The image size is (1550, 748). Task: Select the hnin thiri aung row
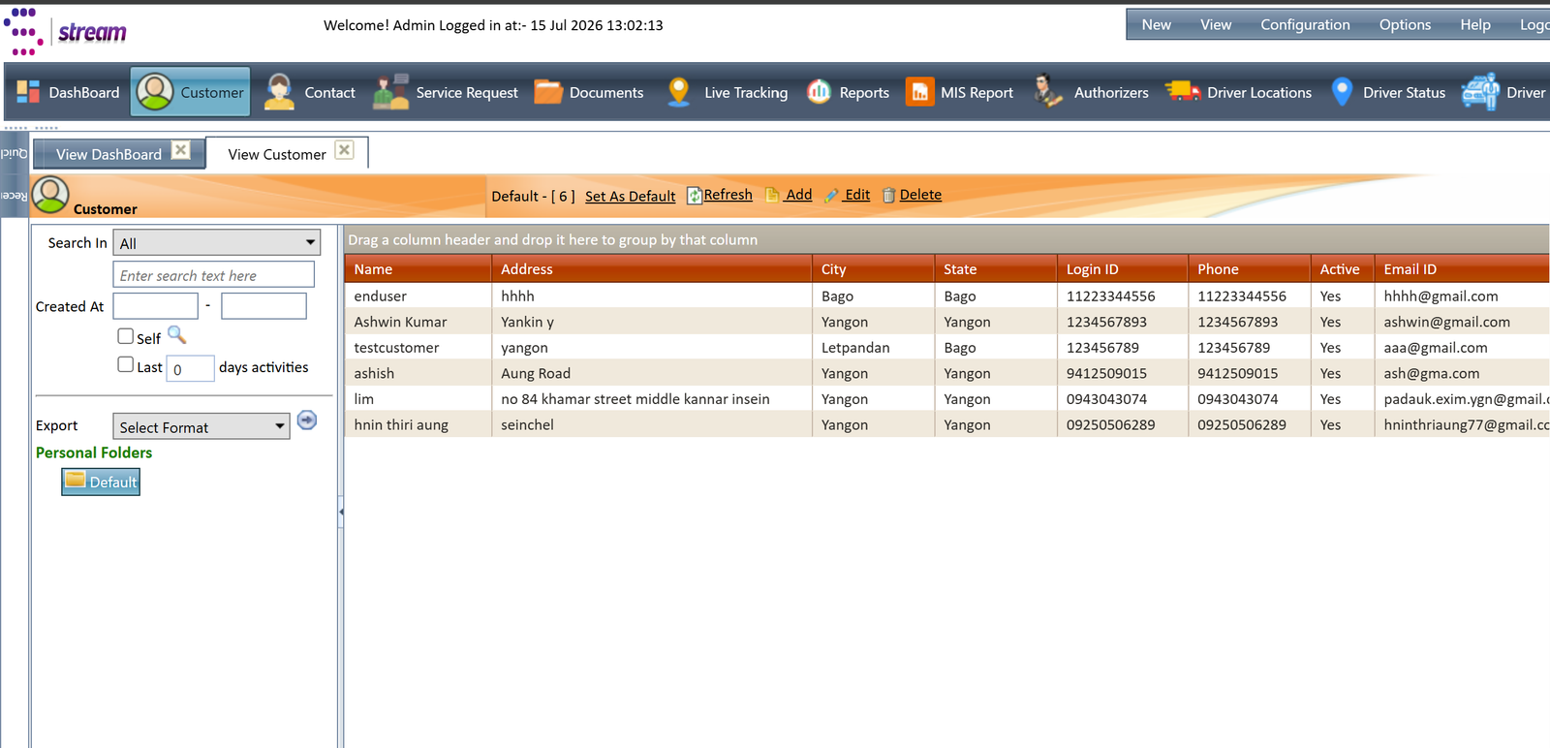(x=947, y=424)
